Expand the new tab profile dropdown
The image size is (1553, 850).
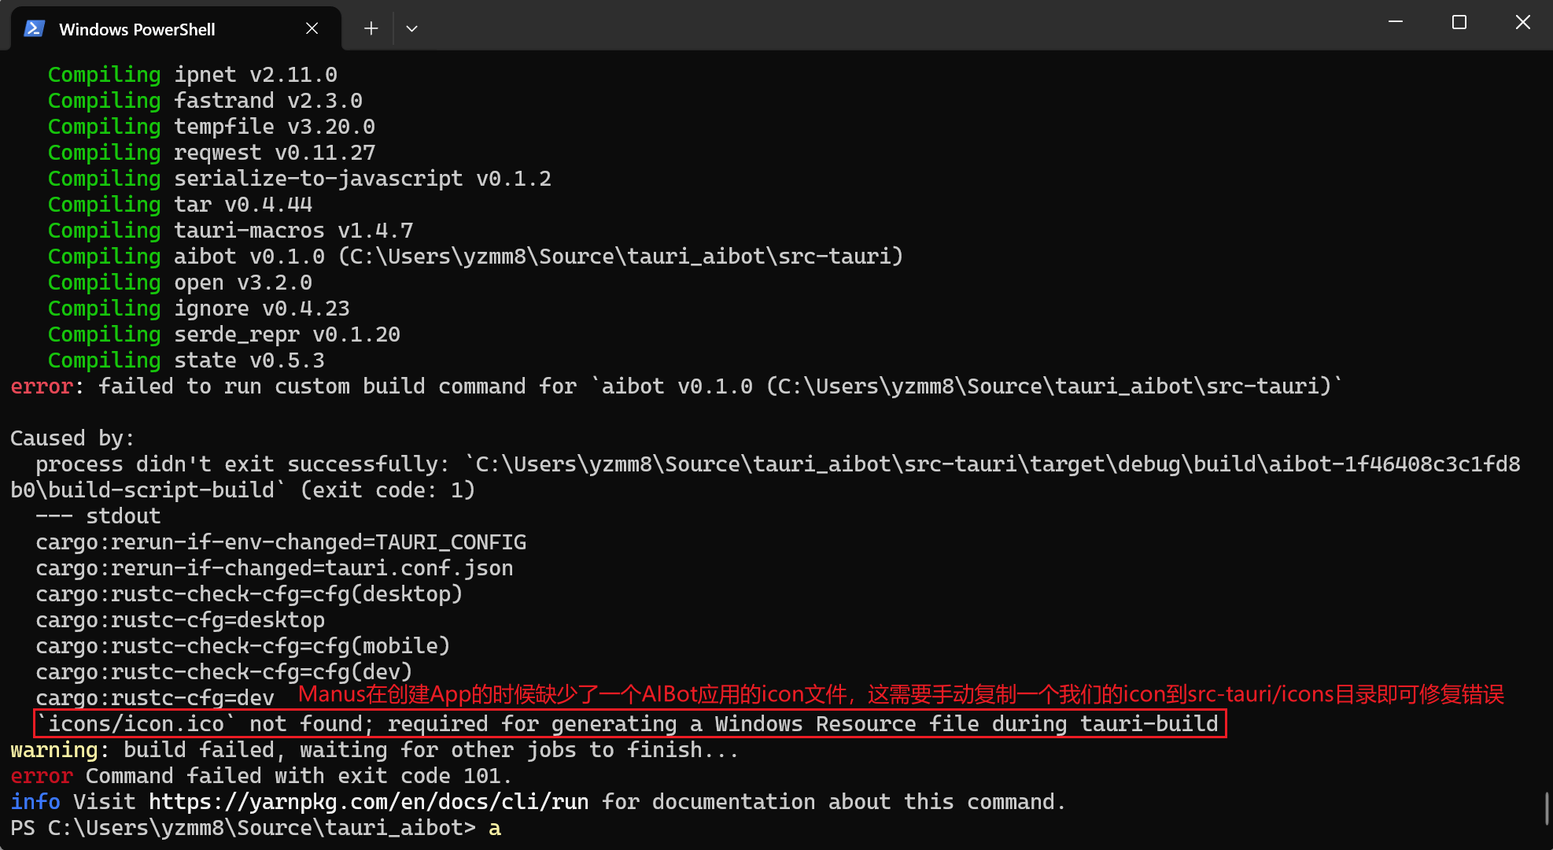(411, 28)
